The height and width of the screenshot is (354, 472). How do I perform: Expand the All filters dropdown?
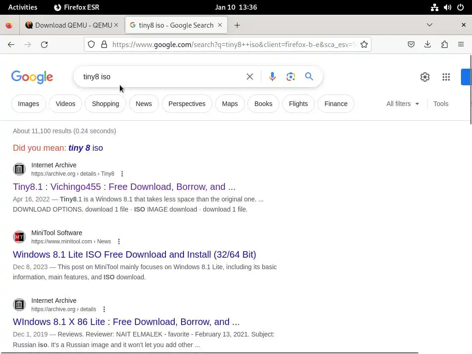(403, 104)
